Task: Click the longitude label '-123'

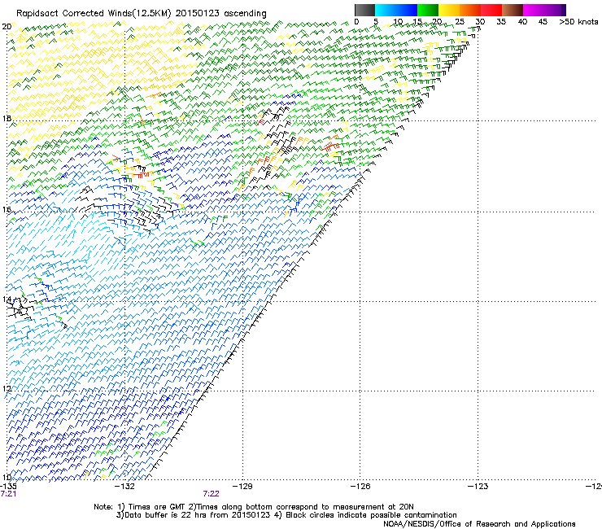Action: point(478,487)
